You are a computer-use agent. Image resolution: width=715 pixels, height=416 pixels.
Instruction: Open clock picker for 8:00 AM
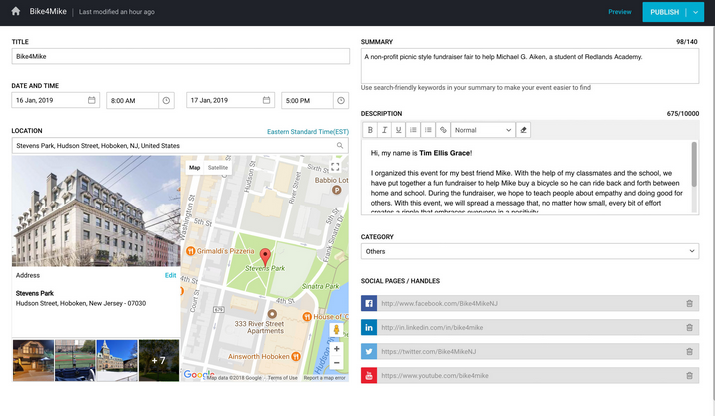pyautogui.click(x=166, y=100)
